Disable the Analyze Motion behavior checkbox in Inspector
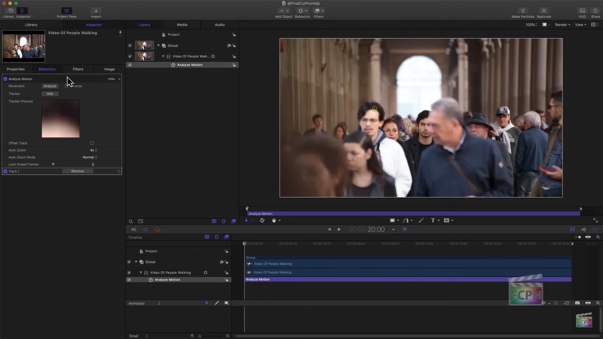The height and width of the screenshot is (339, 603). [5, 79]
